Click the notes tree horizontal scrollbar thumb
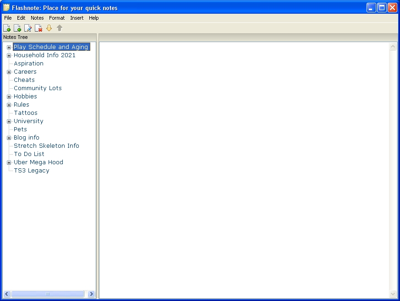Viewport: 400px width, 301px height. click(x=48, y=294)
